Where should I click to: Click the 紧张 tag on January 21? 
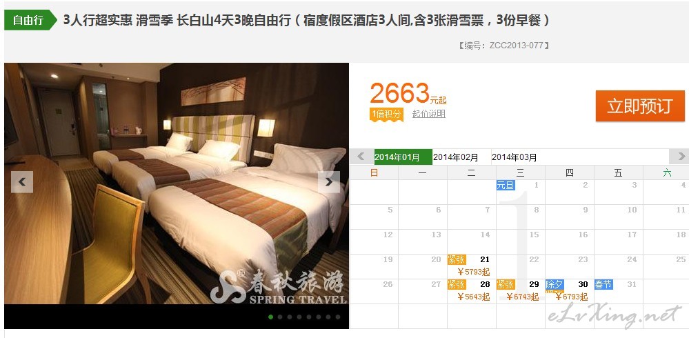pos(457,260)
